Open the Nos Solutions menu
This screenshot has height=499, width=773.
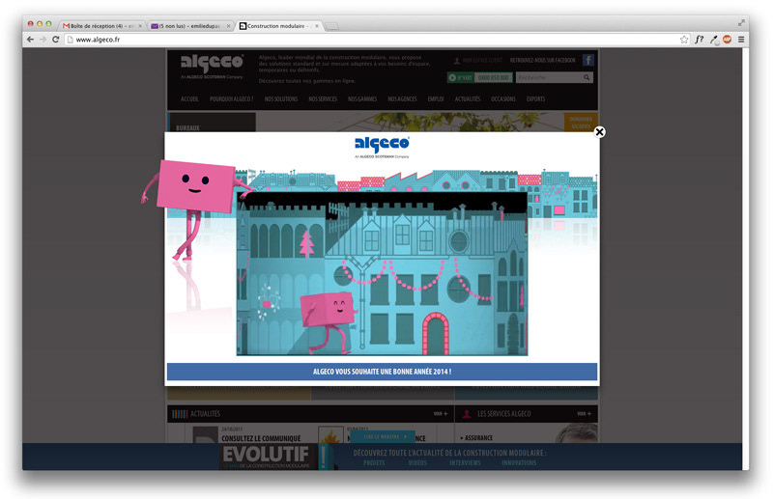click(280, 99)
